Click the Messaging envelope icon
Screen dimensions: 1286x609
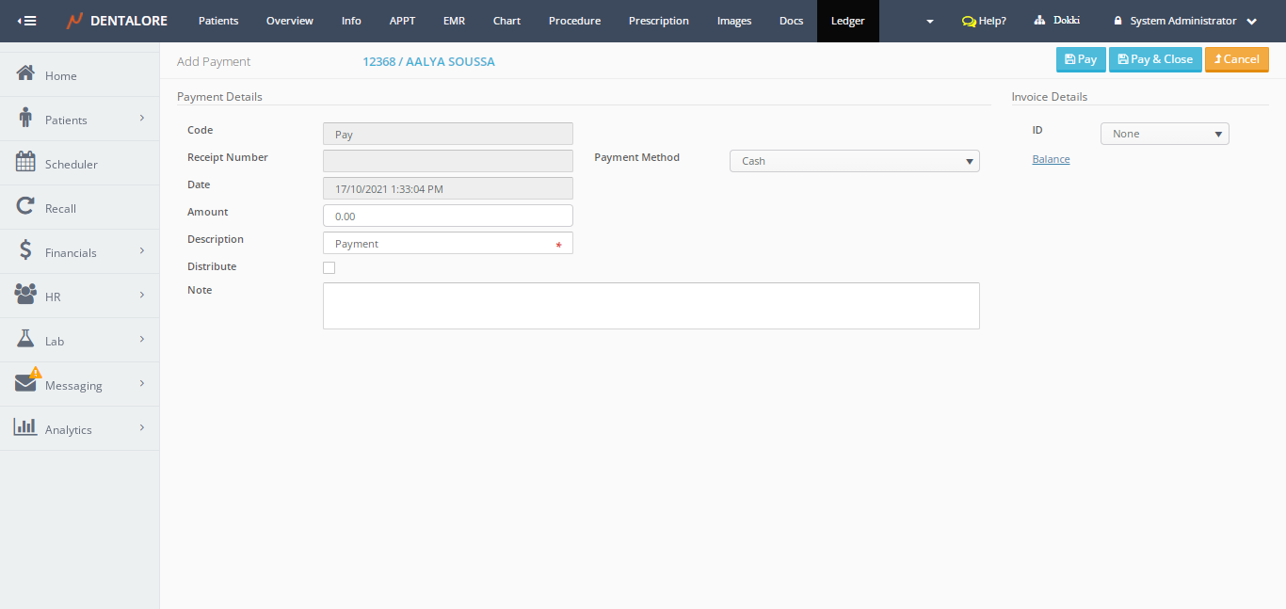[x=25, y=383]
